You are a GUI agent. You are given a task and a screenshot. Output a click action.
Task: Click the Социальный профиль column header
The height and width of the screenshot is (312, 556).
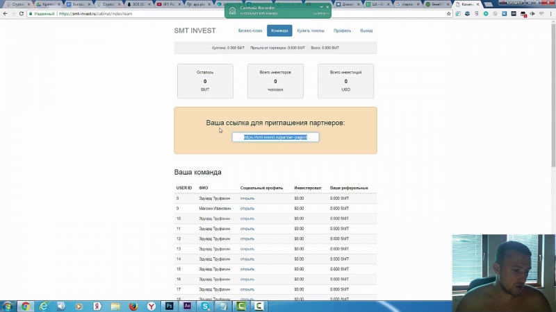261,188
